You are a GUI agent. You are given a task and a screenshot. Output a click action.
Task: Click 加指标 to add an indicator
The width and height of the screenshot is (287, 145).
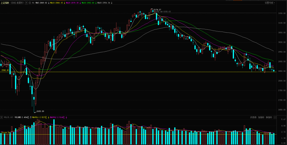261,117
